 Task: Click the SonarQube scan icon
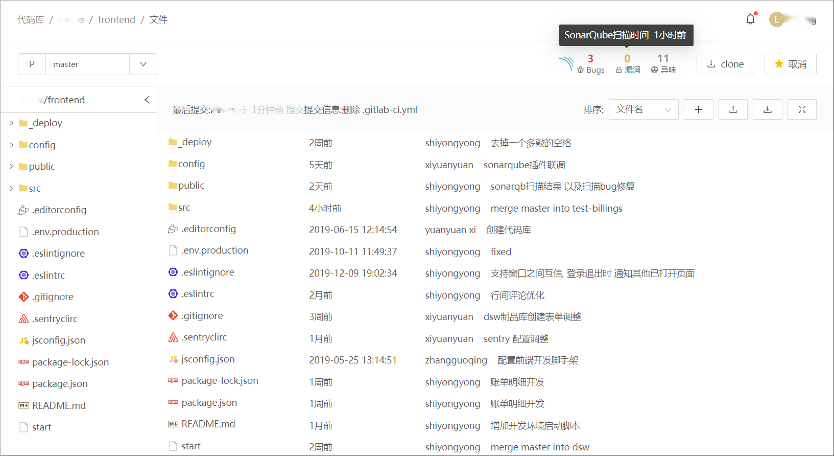(x=566, y=64)
